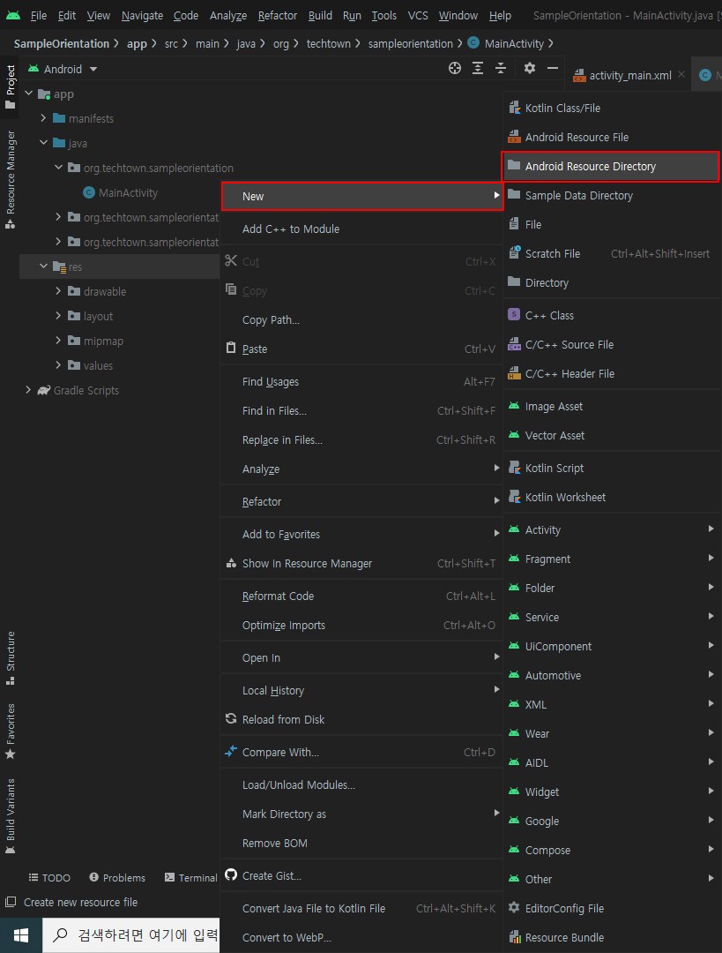Image resolution: width=722 pixels, height=953 pixels.
Task: Choose Android Resource File
Action: [612, 138]
